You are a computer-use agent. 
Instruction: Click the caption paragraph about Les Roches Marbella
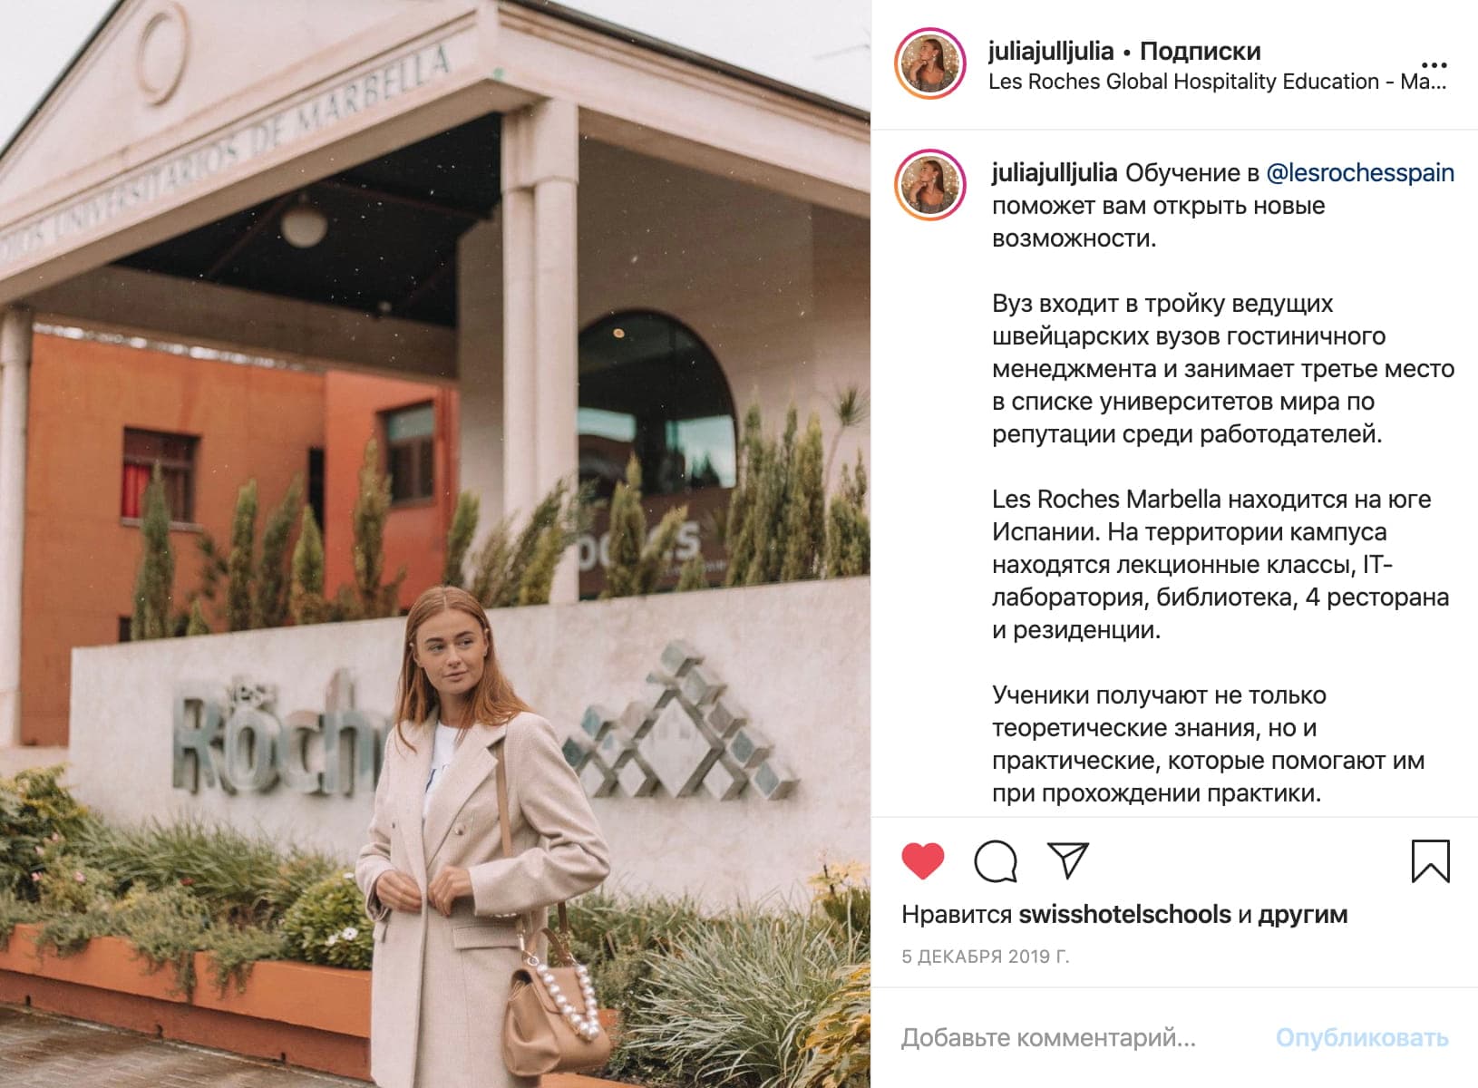tap(1220, 564)
